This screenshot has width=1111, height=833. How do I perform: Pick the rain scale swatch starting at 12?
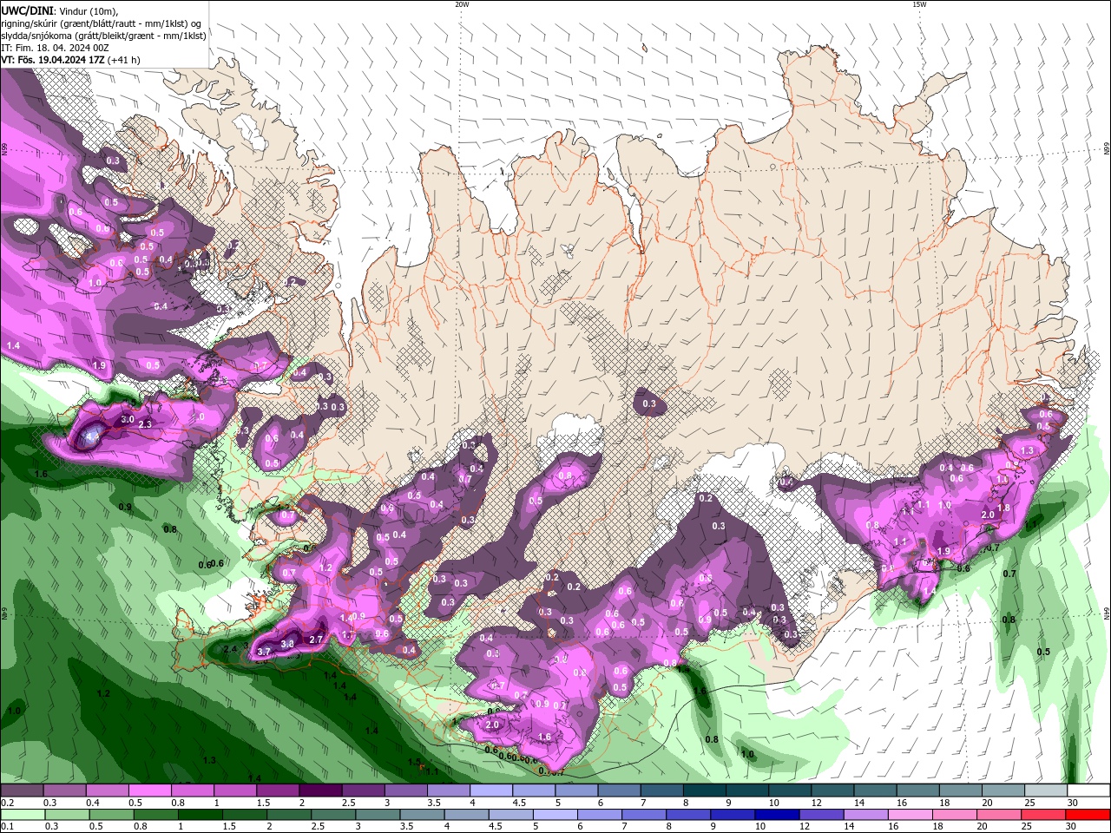[821, 815]
